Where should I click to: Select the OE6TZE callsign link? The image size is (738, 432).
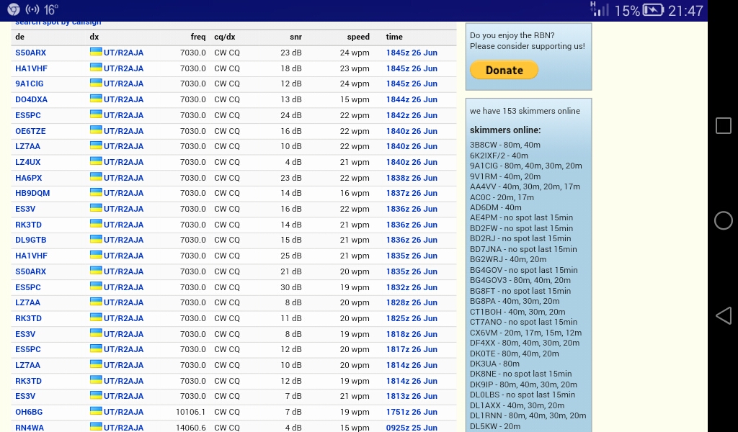click(x=30, y=131)
